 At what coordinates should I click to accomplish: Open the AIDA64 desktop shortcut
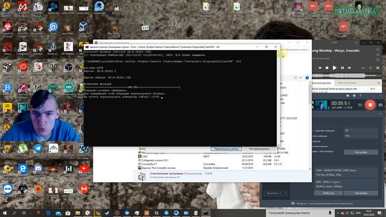coord(23,7)
